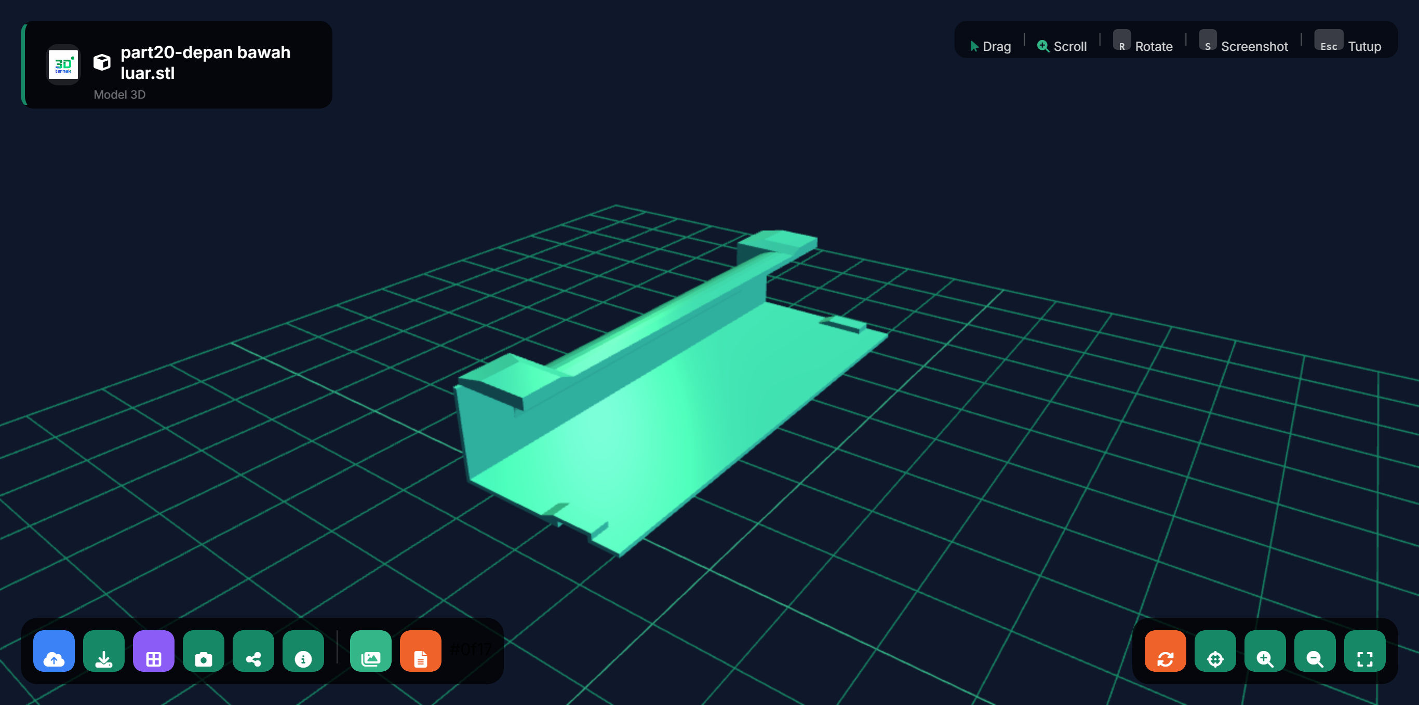
Task: Center the view with the crosshair icon
Action: (x=1215, y=651)
